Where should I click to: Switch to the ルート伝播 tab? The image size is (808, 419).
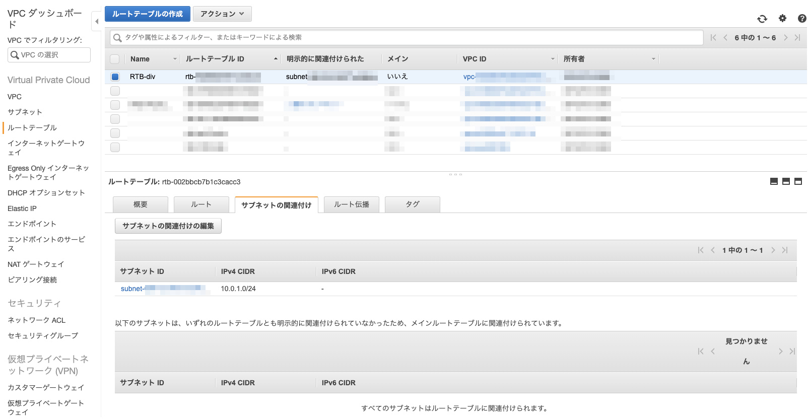click(352, 204)
